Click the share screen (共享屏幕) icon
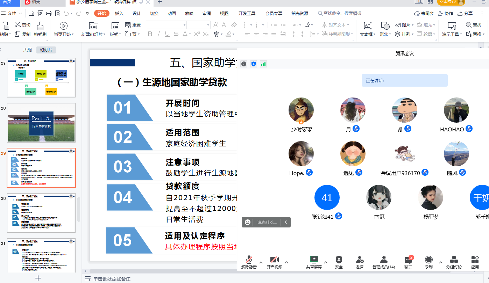 point(314,260)
